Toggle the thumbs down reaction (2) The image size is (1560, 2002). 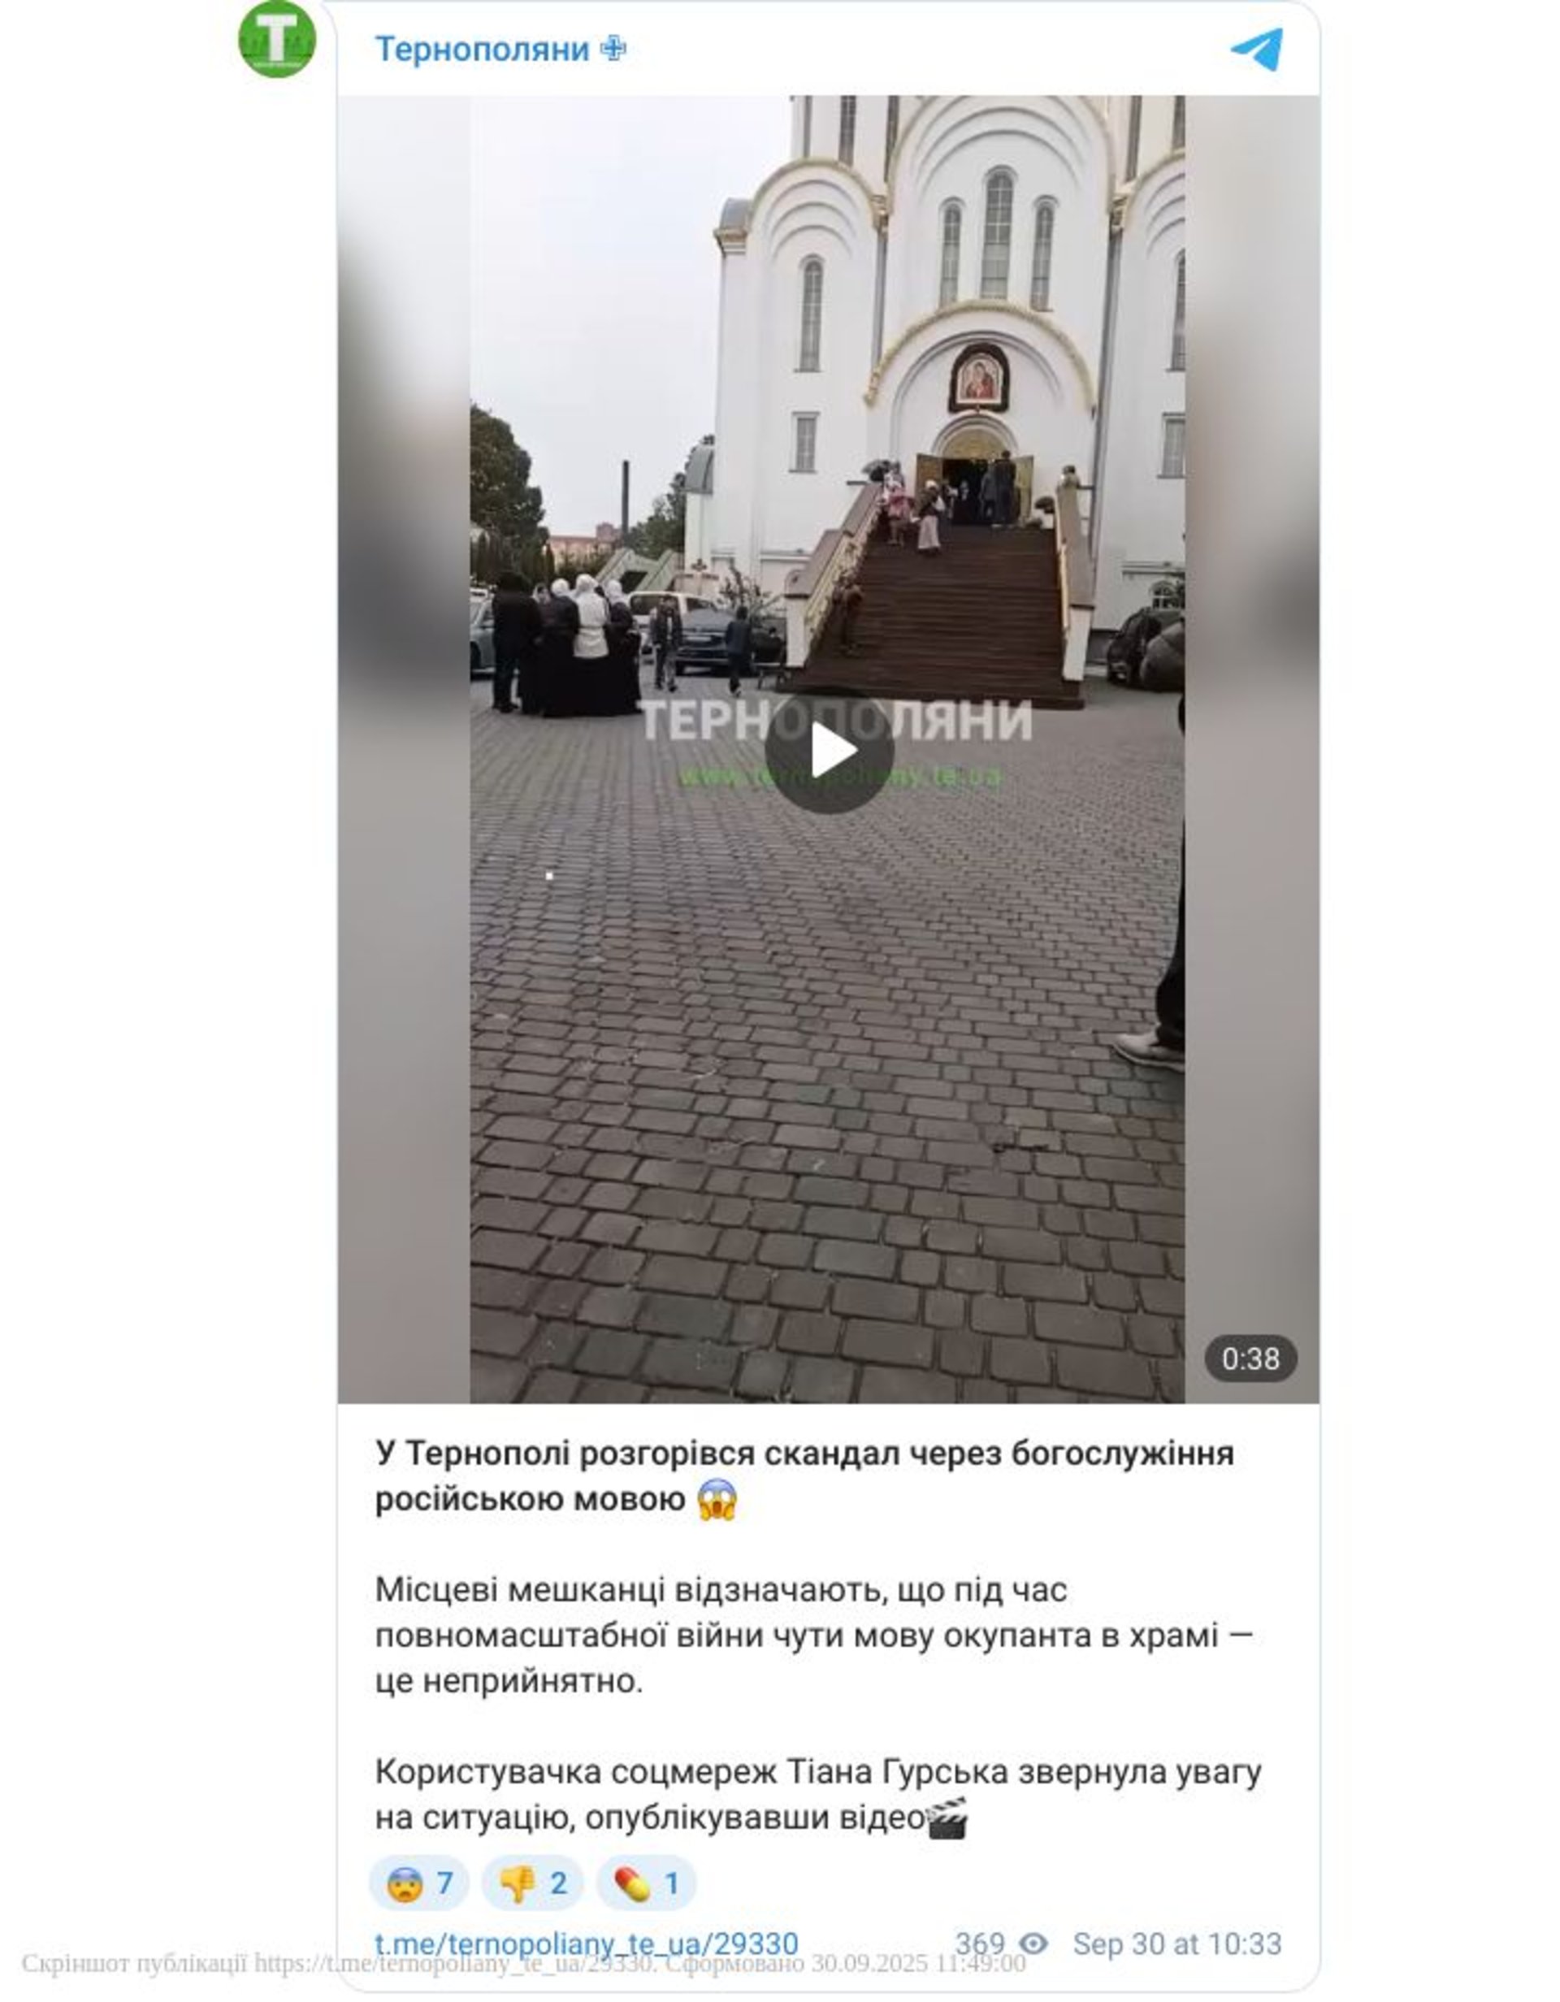click(x=532, y=1883)
